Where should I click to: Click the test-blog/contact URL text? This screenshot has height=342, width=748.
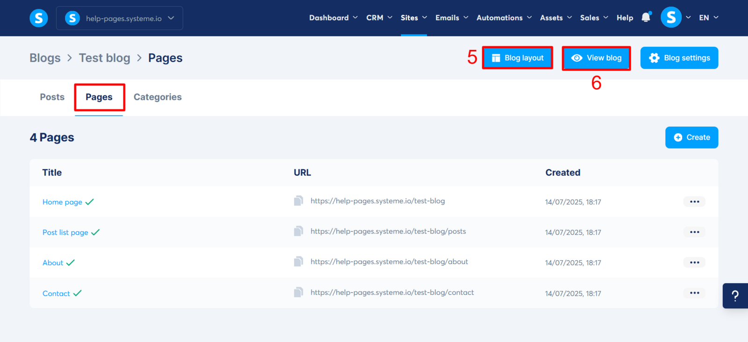[x=392, y=292]
